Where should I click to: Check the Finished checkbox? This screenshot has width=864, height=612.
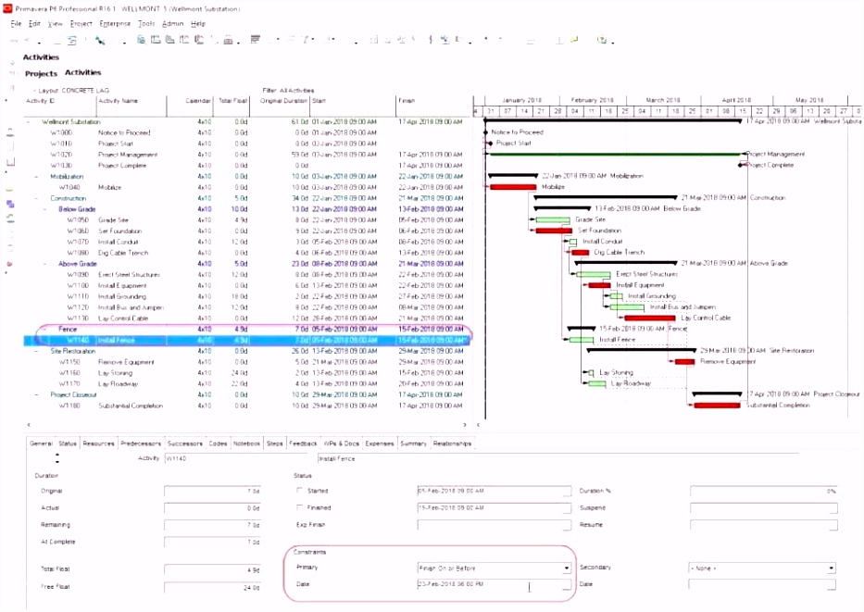(x=300, y=506)
